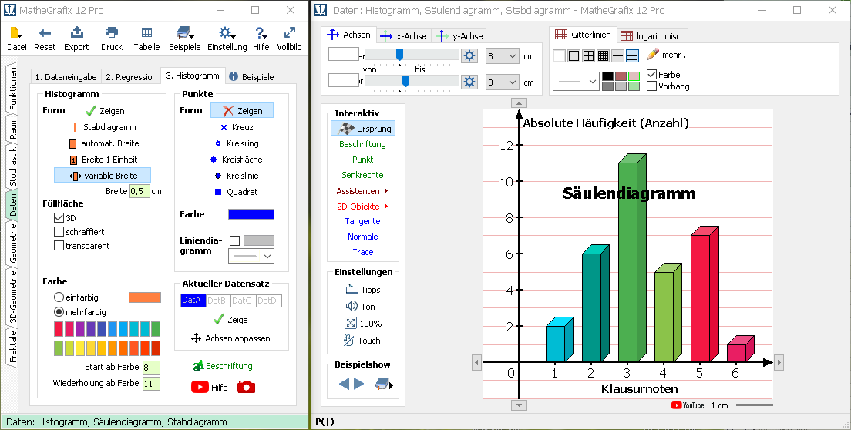Click the blue Punkte Farbe swatch

click(251, 214)
